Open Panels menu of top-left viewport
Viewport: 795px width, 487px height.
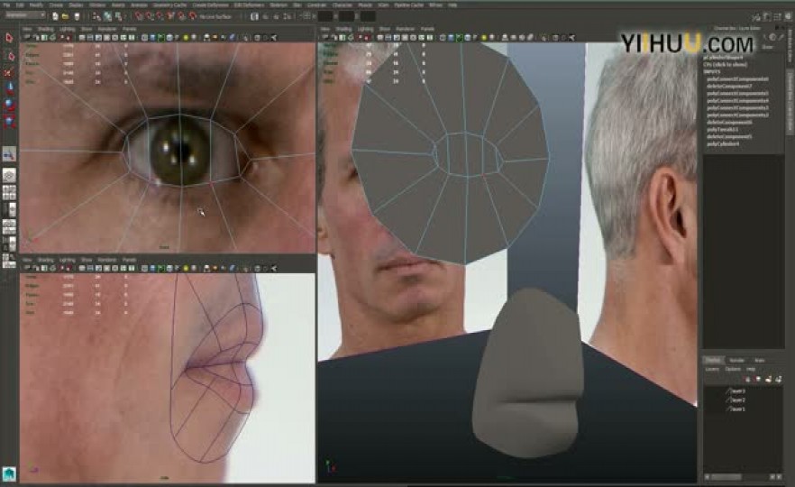129,29
